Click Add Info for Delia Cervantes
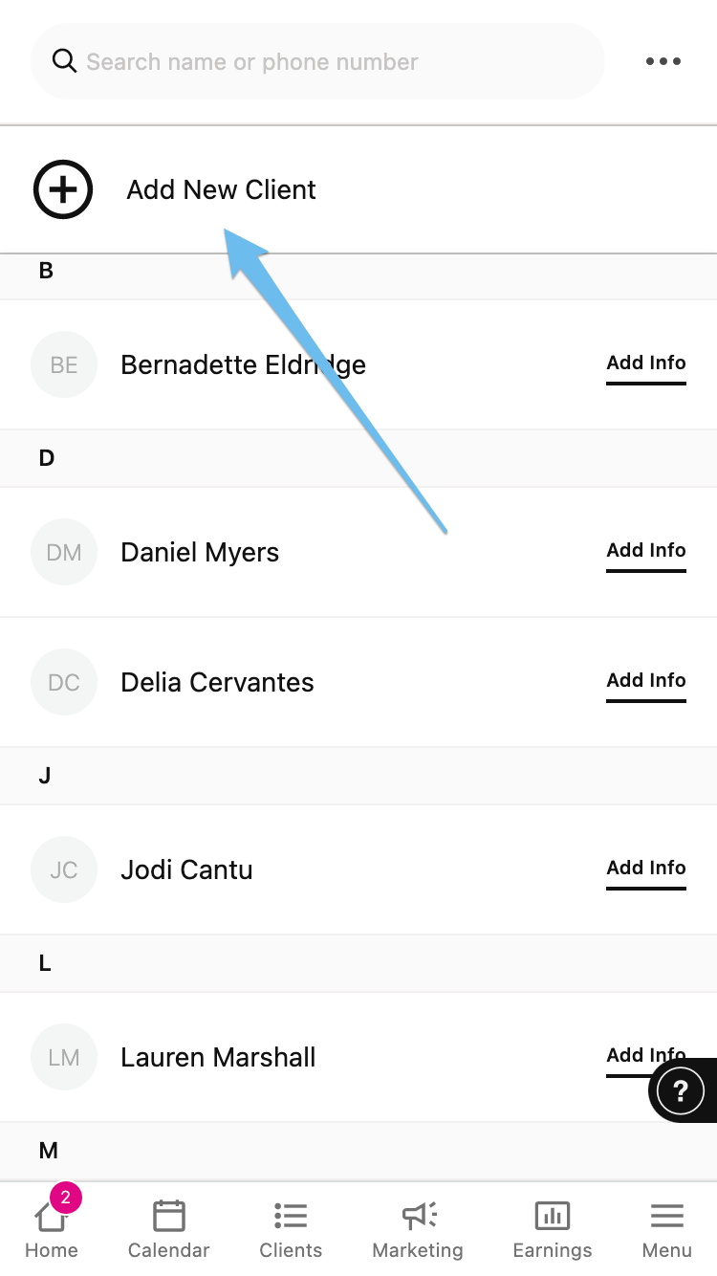Screen dimensions: 717x1276 (x=646, y=681)
